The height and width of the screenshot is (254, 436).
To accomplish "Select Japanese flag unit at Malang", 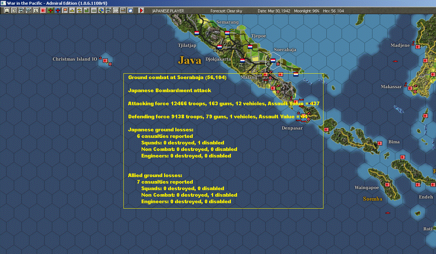I will pyautogui.click(x=265, y=74).
